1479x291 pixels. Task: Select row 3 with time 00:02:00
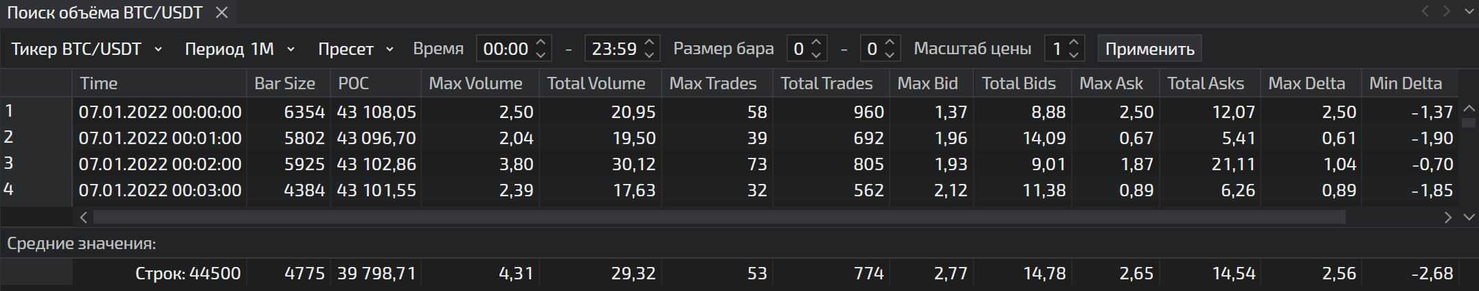pyautogui.click(x=159, y=164)
